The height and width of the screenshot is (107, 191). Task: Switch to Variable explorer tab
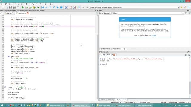coord(105,49)
